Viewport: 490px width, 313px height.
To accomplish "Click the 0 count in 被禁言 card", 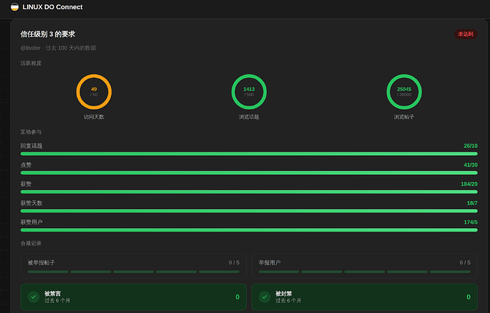I will 237,297.
